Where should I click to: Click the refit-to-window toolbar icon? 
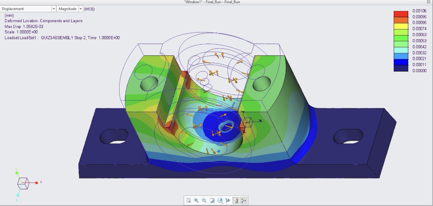pos(212,200)
